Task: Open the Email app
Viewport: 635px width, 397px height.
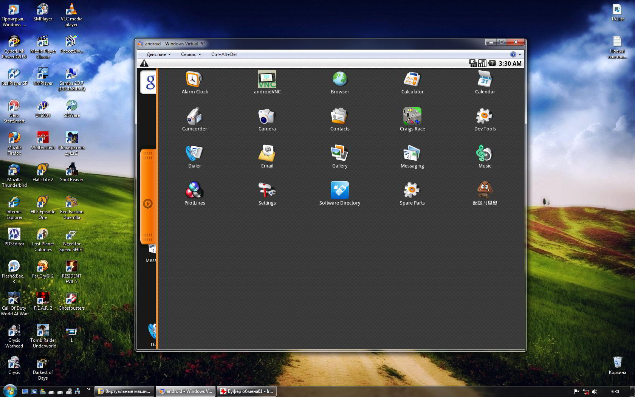Action: point(267,157)
